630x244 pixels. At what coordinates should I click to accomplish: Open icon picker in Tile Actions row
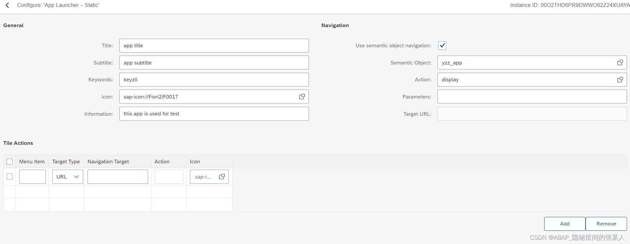click(222, 177)
